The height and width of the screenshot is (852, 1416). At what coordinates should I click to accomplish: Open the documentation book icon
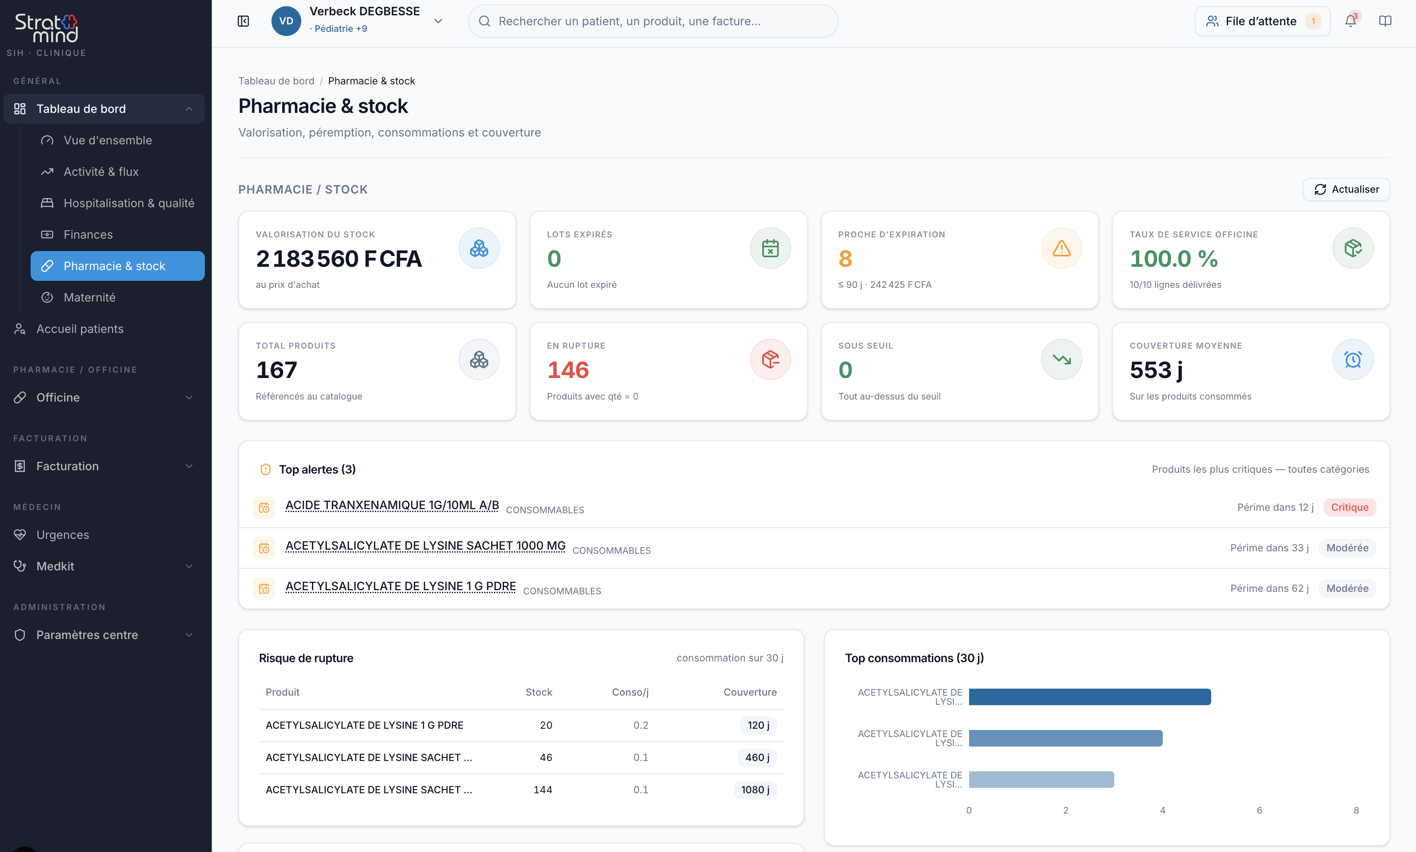click(1385, 21)
